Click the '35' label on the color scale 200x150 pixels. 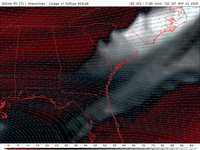[x=76, y=145]
